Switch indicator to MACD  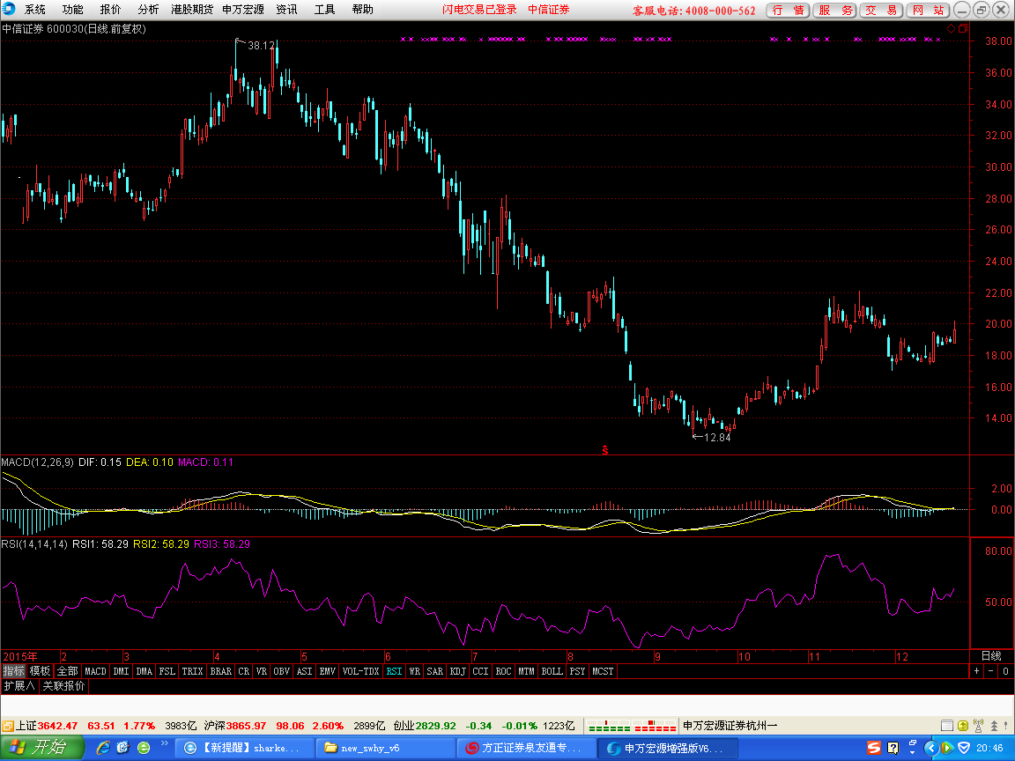click(95, 671)
